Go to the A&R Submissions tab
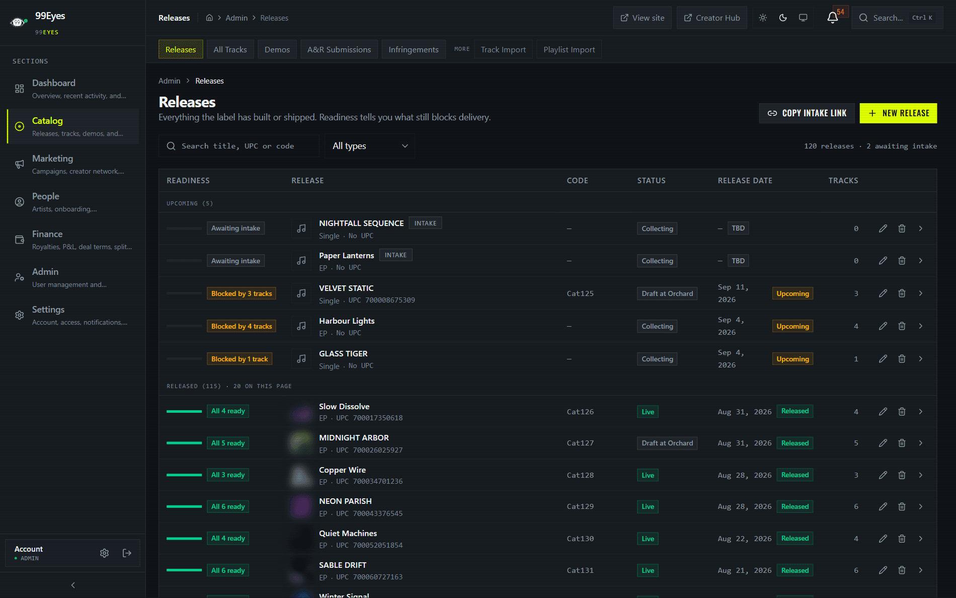956x598 pixels. 339,49
